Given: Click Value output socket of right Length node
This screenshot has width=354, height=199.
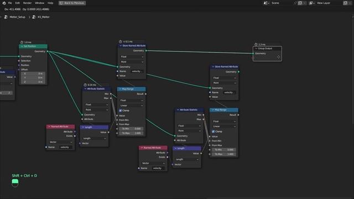Looking at the screenshot, I should point(201,154).
